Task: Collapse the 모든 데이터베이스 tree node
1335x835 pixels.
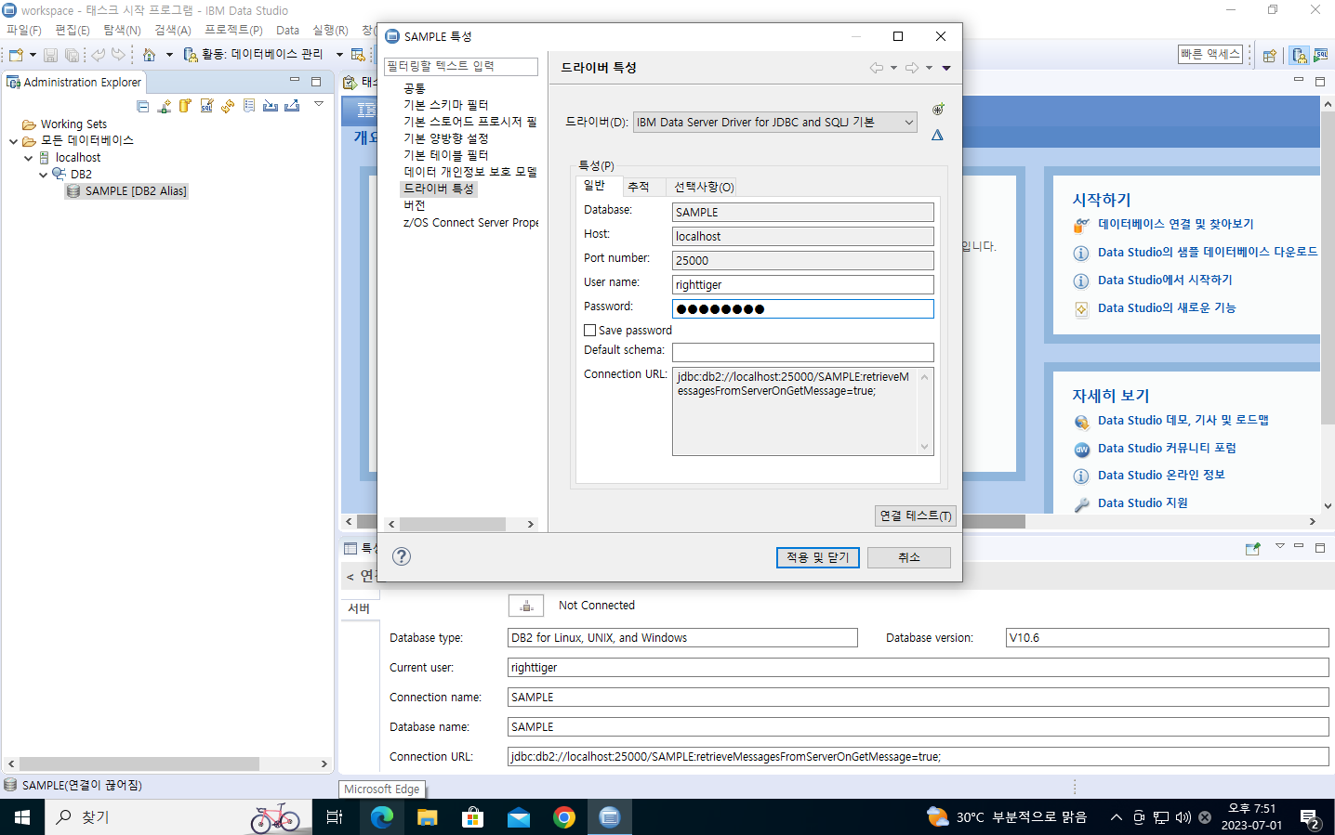Action: tap(13, 141)
